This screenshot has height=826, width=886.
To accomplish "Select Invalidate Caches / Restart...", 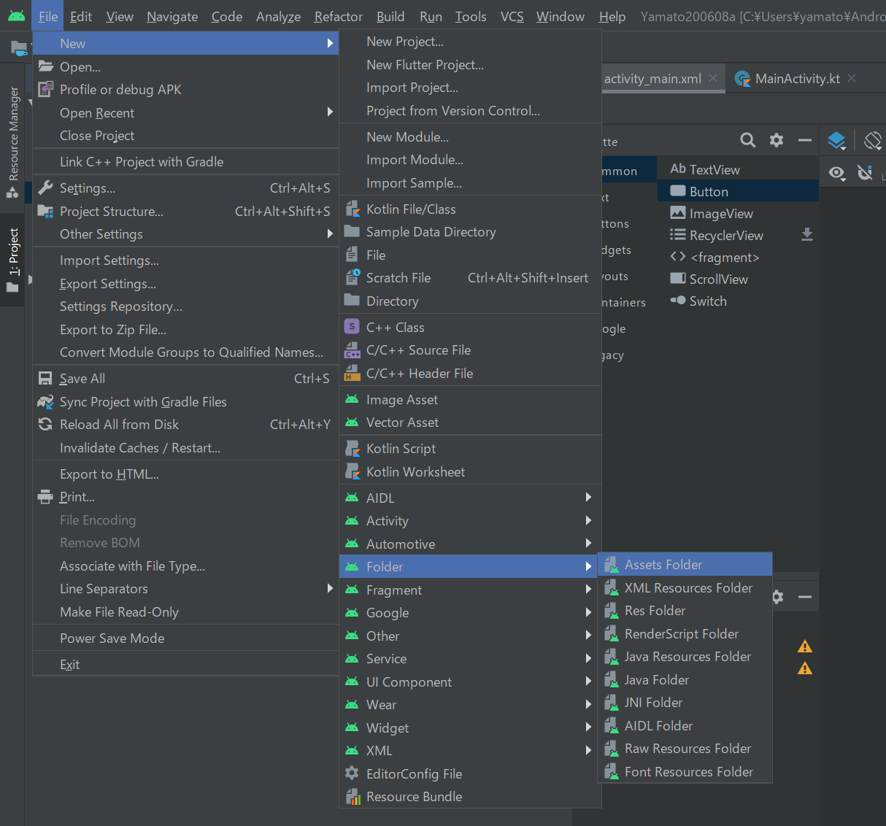I will pos(186,448).
